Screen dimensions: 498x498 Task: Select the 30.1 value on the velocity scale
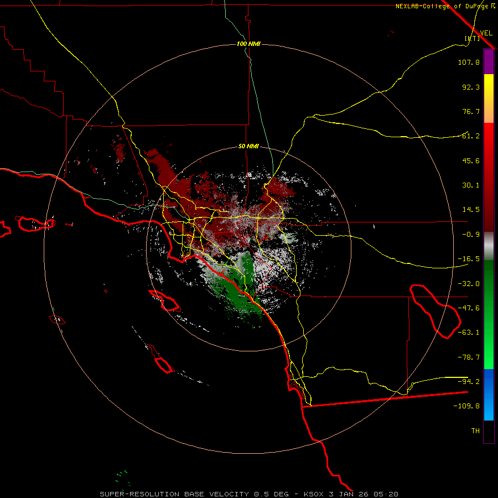[x=471, y=185]
